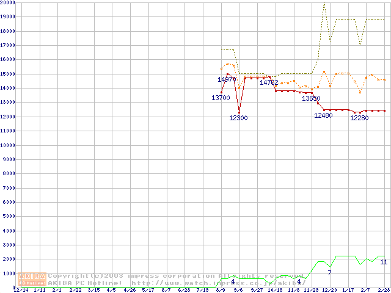Screen dimensions: 391x293
Task: Click the dashed line's peak near 20000
Action: coord(324,4)
